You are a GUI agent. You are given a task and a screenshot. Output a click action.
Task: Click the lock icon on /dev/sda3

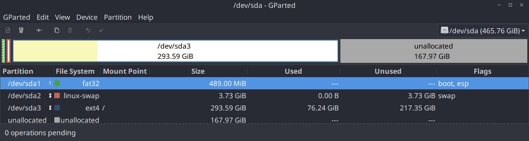50,108
